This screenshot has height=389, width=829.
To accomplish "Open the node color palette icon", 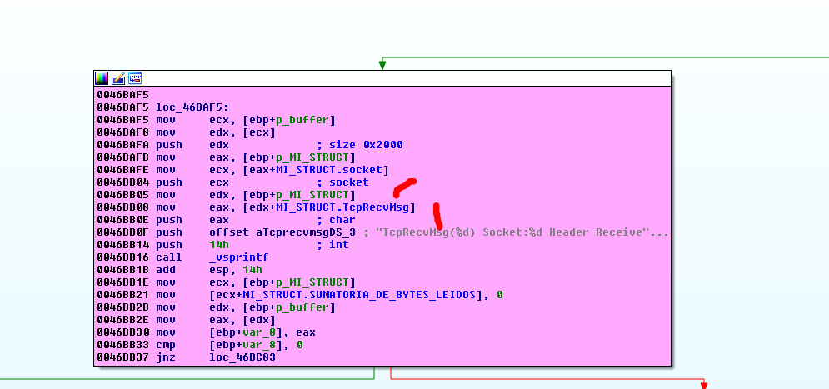I will tap(102, 79).
